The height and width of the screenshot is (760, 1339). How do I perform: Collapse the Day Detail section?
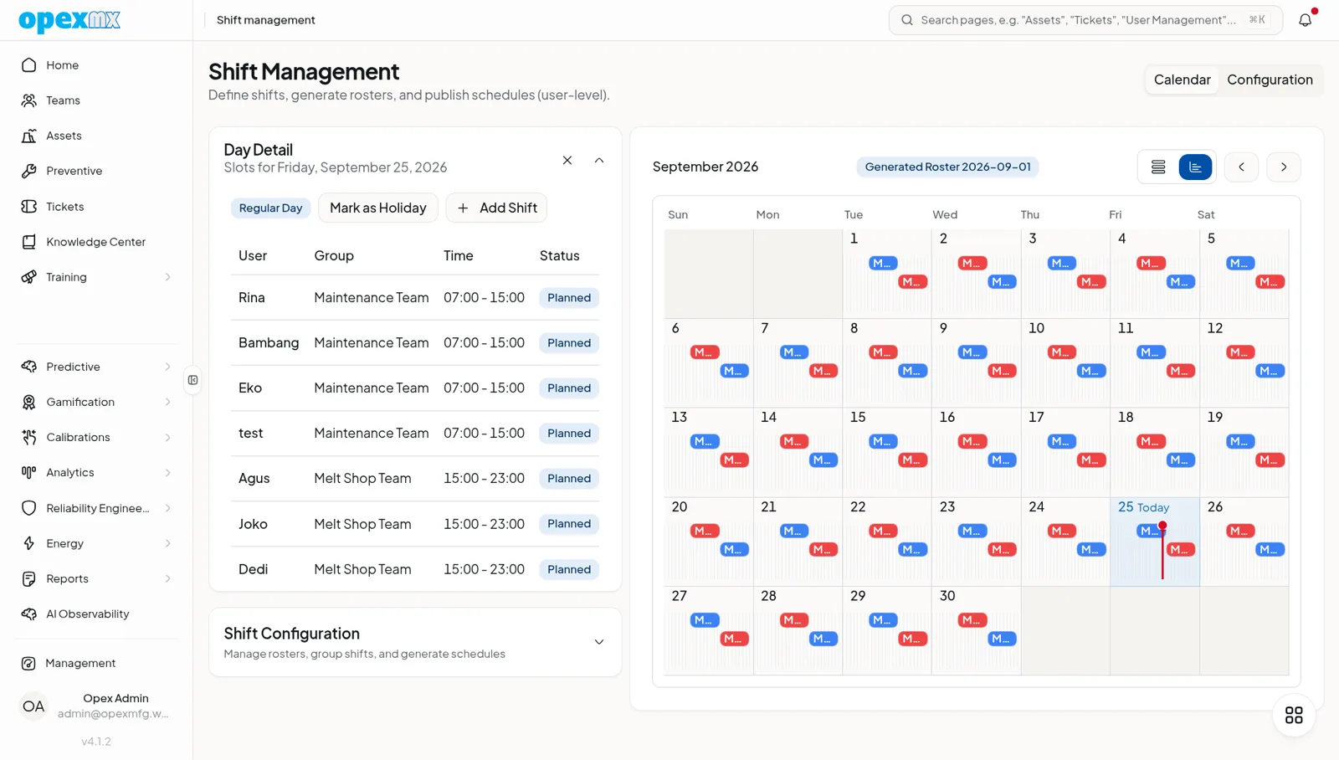[x=599, y=160]
